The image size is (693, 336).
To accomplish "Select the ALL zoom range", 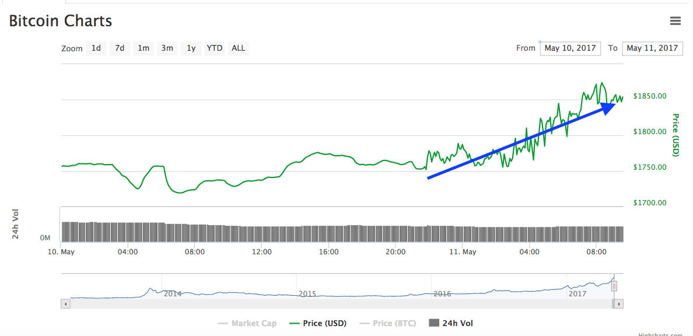I will click(x=239, y=48).
